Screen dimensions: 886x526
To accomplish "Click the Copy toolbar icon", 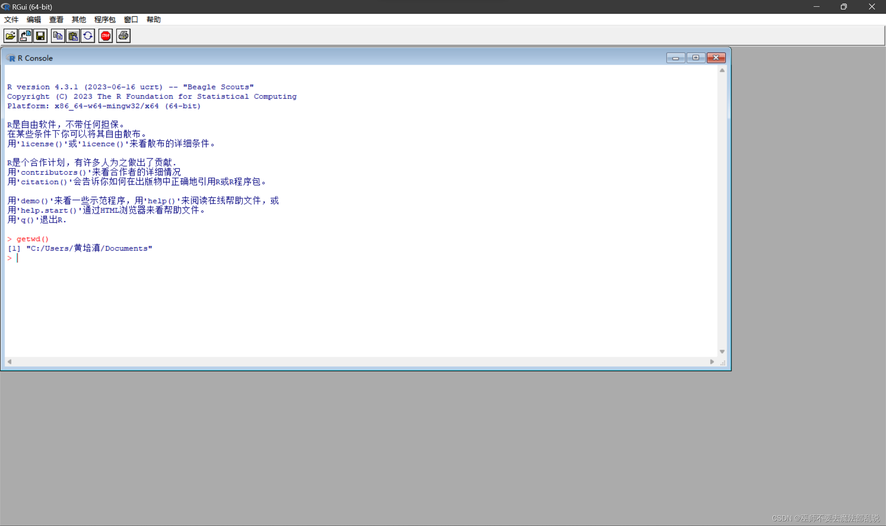I will [x=58, y=36].
